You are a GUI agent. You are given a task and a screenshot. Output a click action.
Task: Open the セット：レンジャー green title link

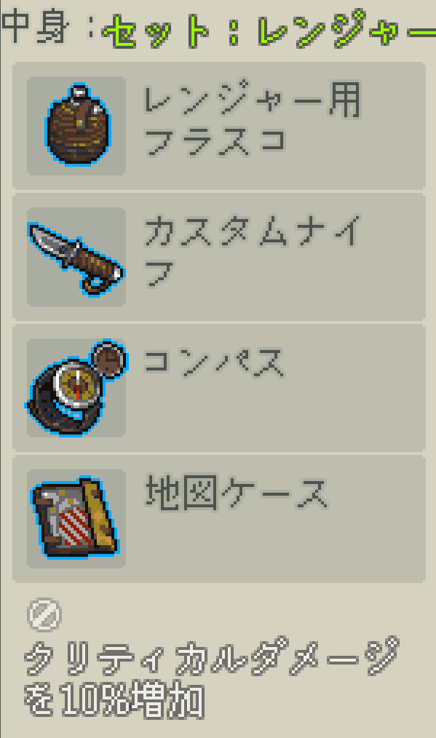(x=269, y=29)
